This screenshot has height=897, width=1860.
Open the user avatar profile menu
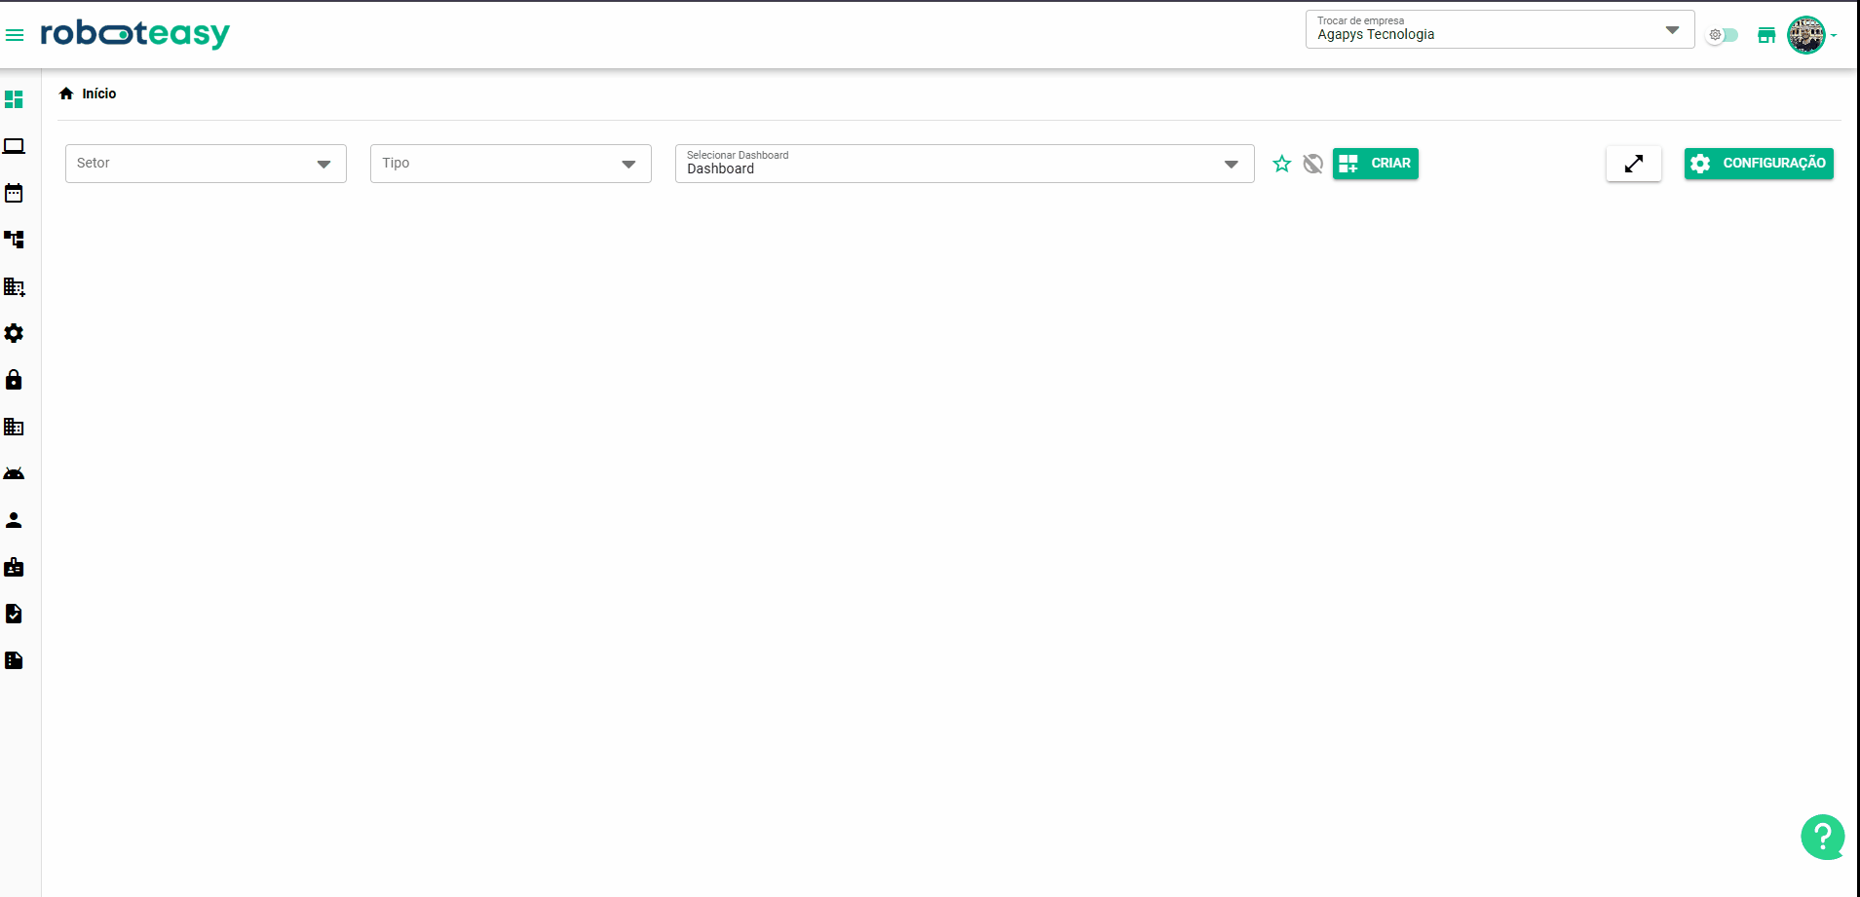coord(1806,35)
